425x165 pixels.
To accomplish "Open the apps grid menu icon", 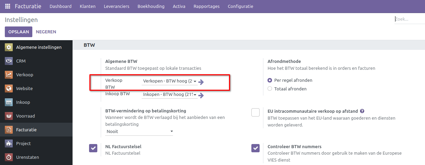I will [8, 7].
